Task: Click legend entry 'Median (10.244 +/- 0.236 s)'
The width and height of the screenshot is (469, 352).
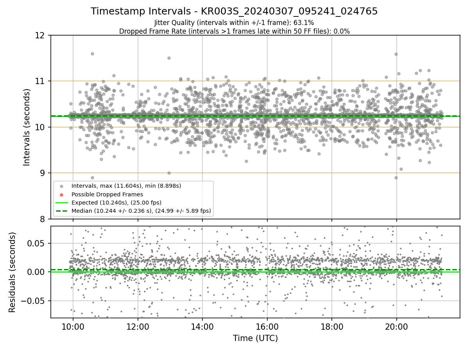Action: 141,211
